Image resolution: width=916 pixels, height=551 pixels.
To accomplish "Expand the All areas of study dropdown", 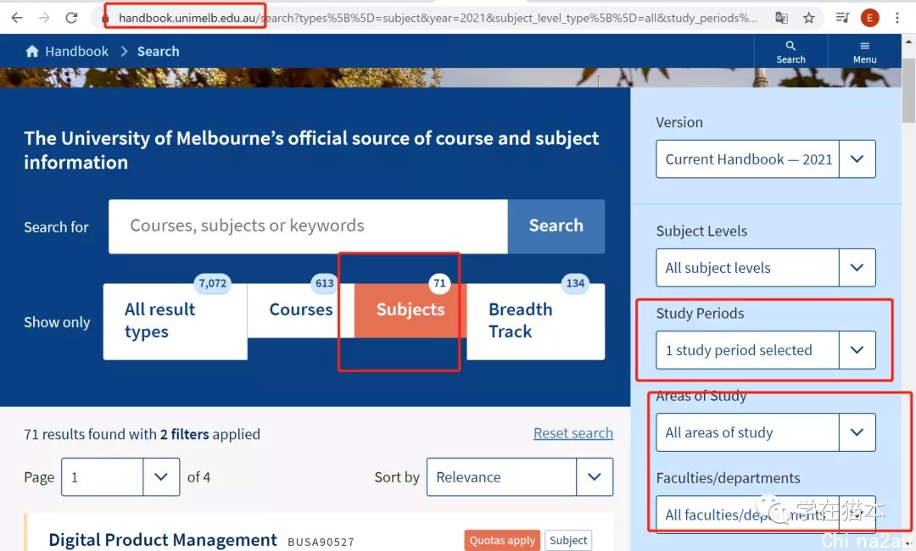I will click(765, 432).
